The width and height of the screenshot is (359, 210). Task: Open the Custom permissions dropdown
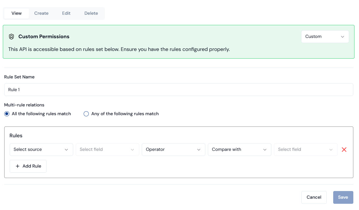pos(325,37)
